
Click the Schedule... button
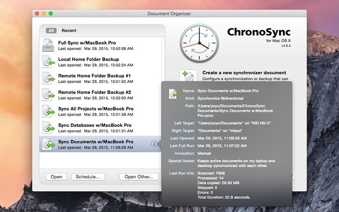point(88,177)
